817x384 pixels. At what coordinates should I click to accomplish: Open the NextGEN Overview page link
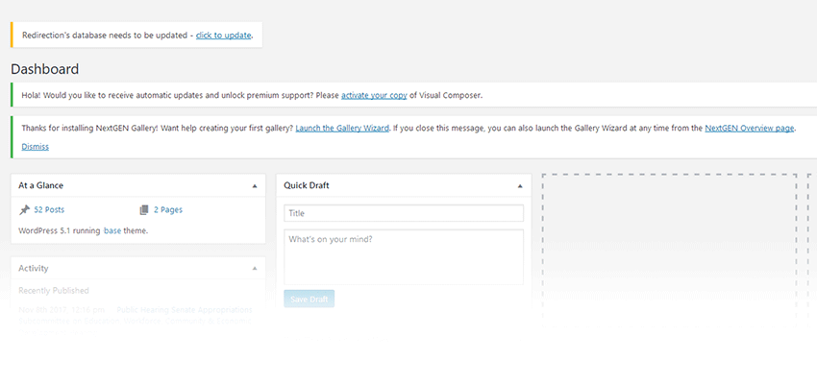(749, 128)
